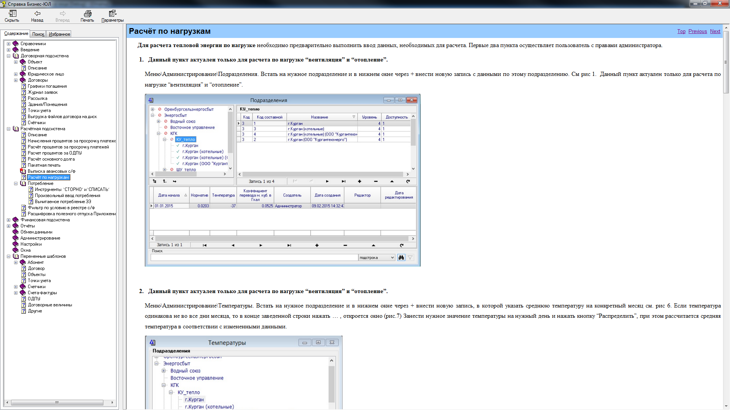730x410 pixels.
Task: Select the Рассылка topic
Action: coord(37,98)
